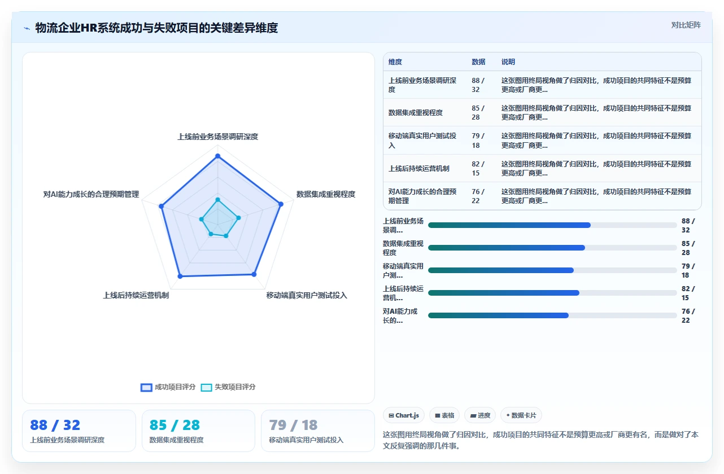This screenshot has width=724, height=474.
Task: Click the progress bar for 移动端真实用户测...
Action: click(x=552, y=270)
